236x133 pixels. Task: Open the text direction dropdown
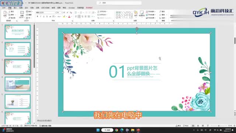[103, 11]
